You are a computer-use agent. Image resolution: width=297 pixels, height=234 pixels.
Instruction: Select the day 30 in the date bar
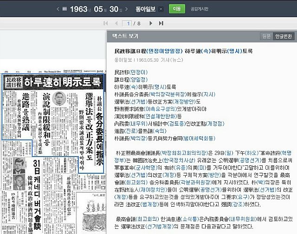(x=114, y=9)
